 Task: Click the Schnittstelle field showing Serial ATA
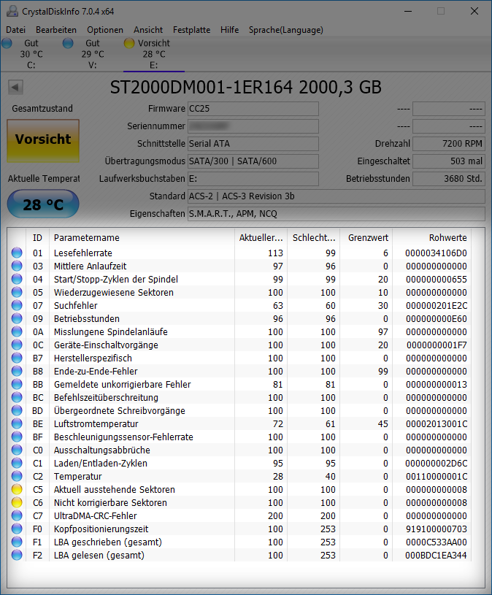[x=253, y=143]
